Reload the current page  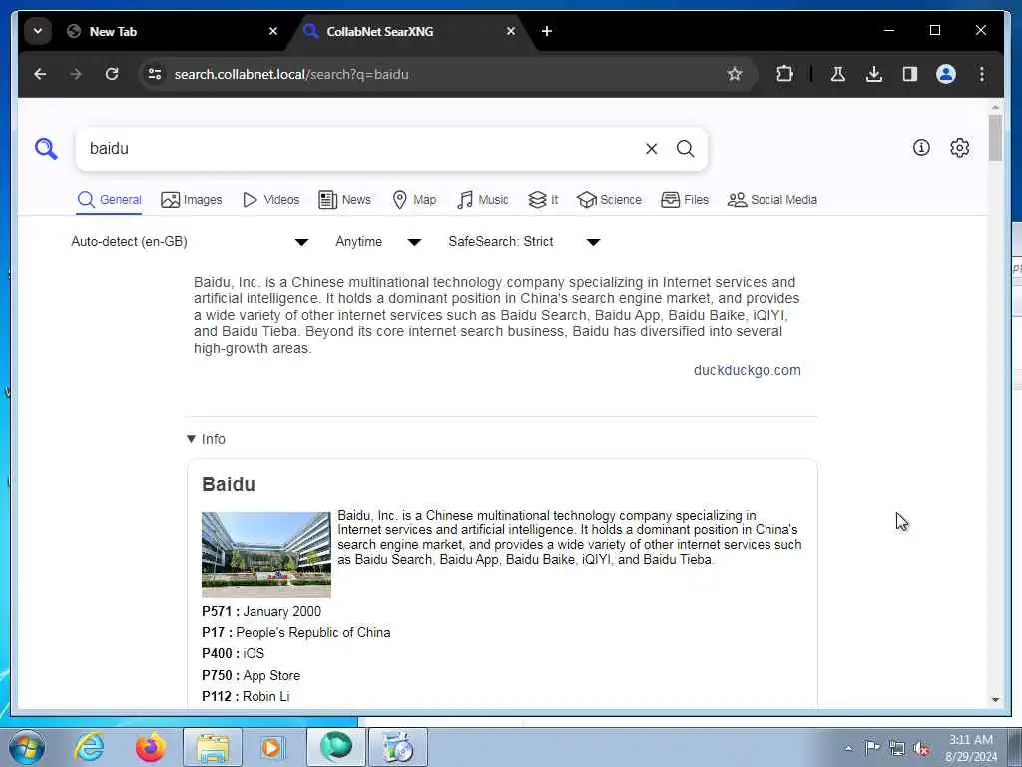click(x=112, y=74)
